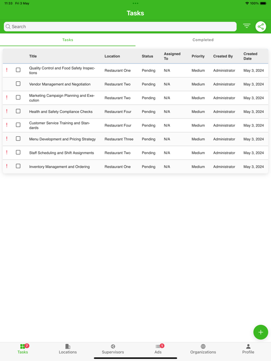
Task: Click 'May 3, 2024' in Menu Development row
Action: 254,139
